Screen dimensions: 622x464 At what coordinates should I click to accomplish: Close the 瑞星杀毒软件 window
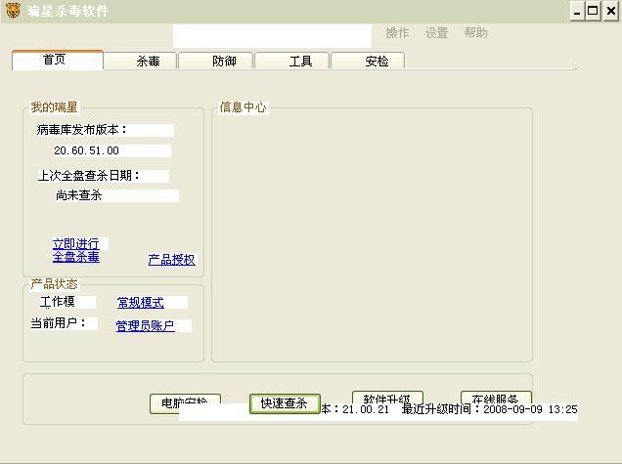click(x=611, y=11)
